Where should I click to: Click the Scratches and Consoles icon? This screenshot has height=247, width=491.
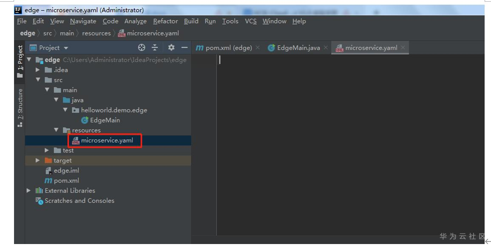click(x=39, y=201)
